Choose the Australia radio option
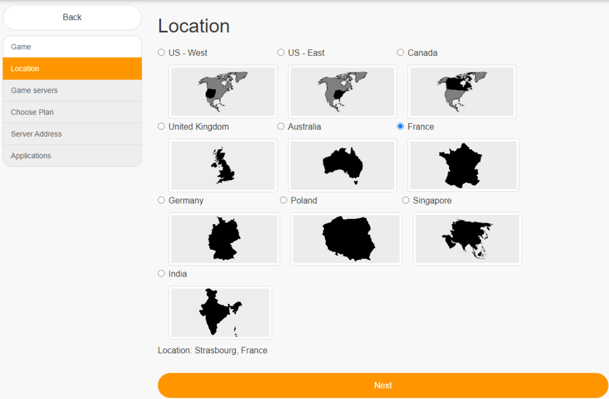 click(281, 126)
